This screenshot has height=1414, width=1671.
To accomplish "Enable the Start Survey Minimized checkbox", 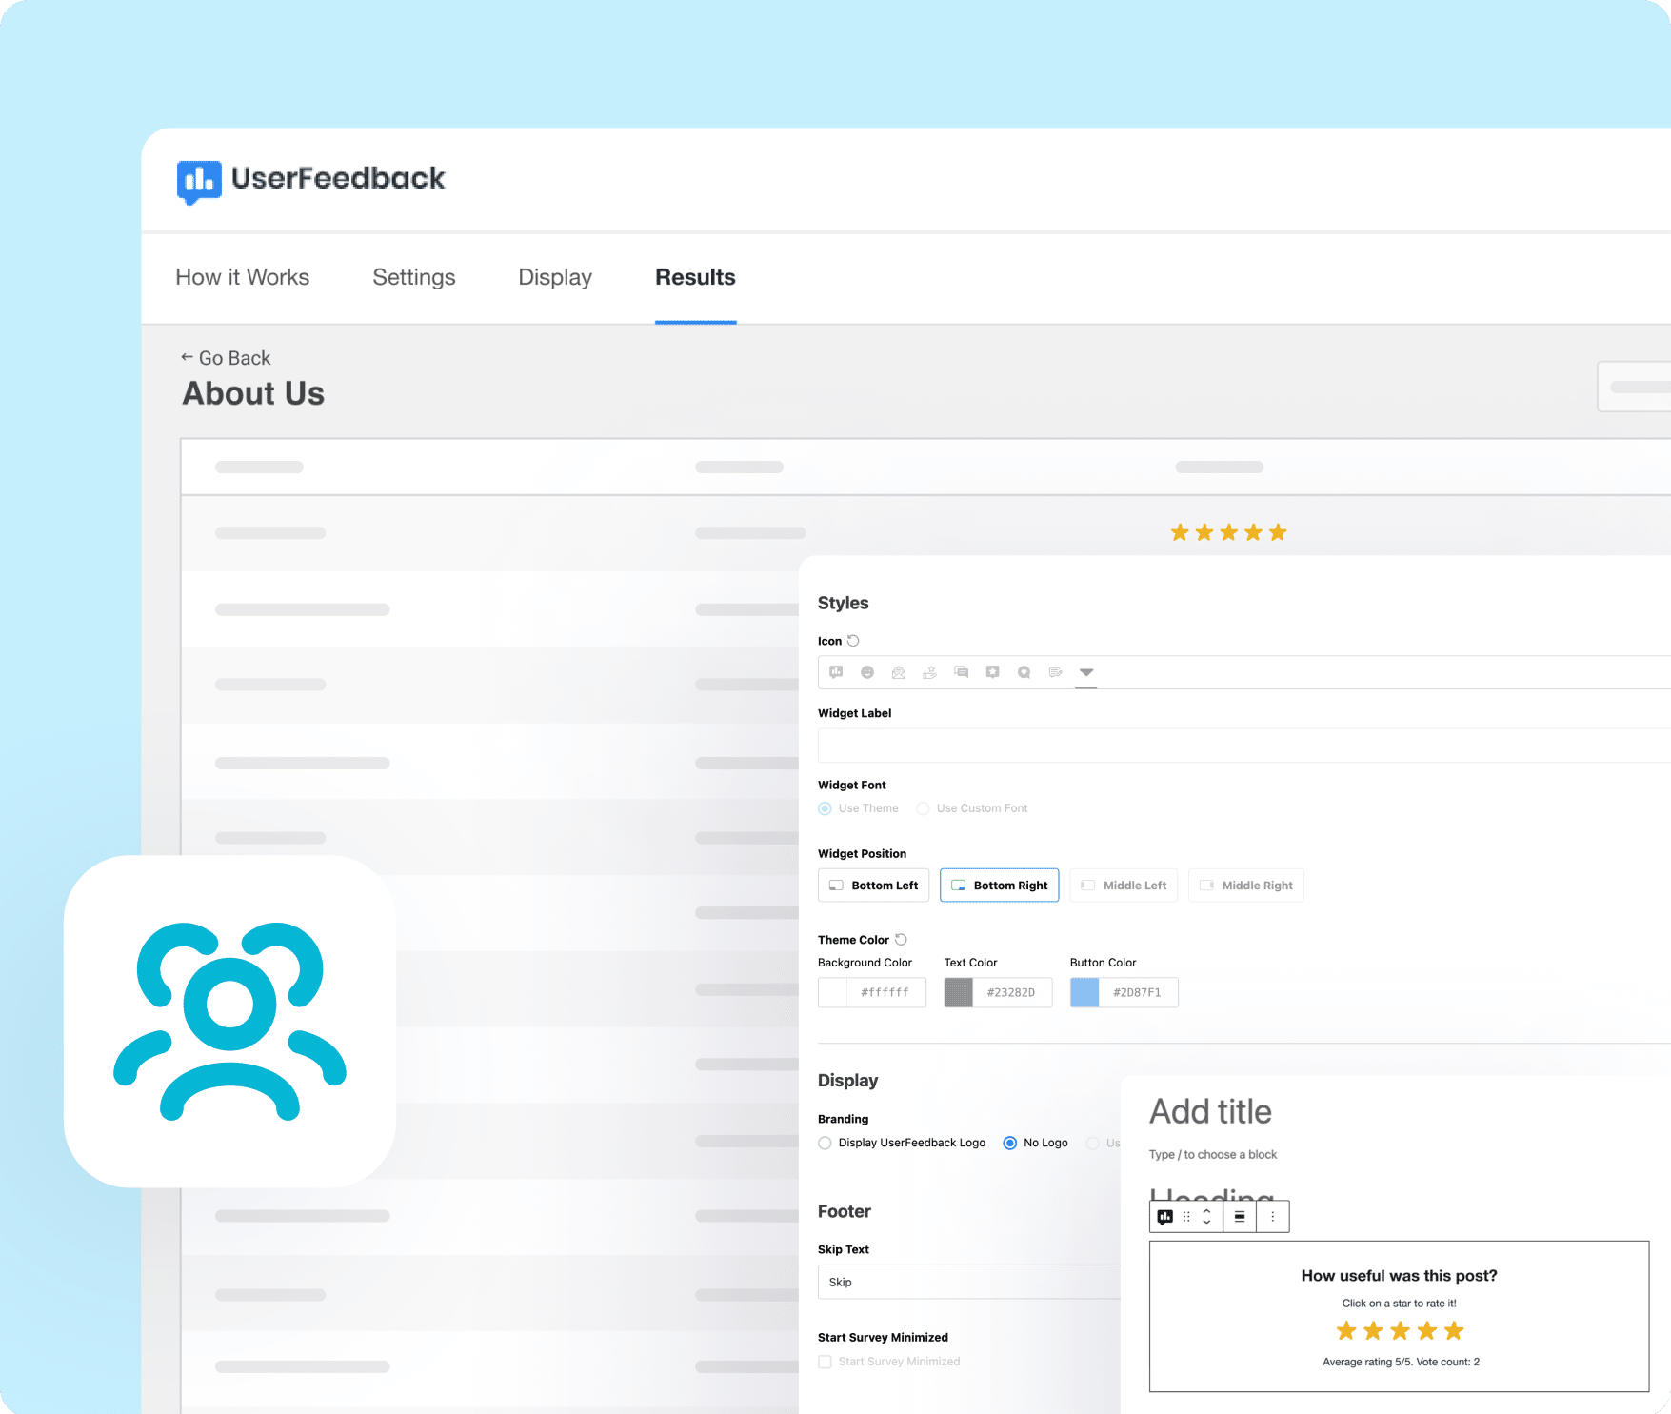I will [x=825, y=1362].
